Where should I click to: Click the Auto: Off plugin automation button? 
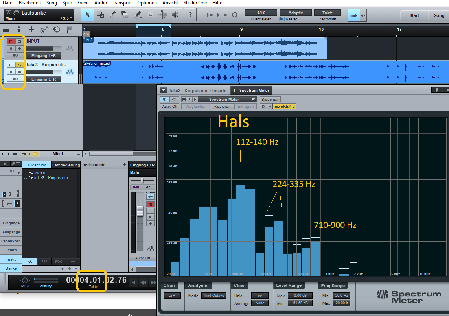point(170,107)
